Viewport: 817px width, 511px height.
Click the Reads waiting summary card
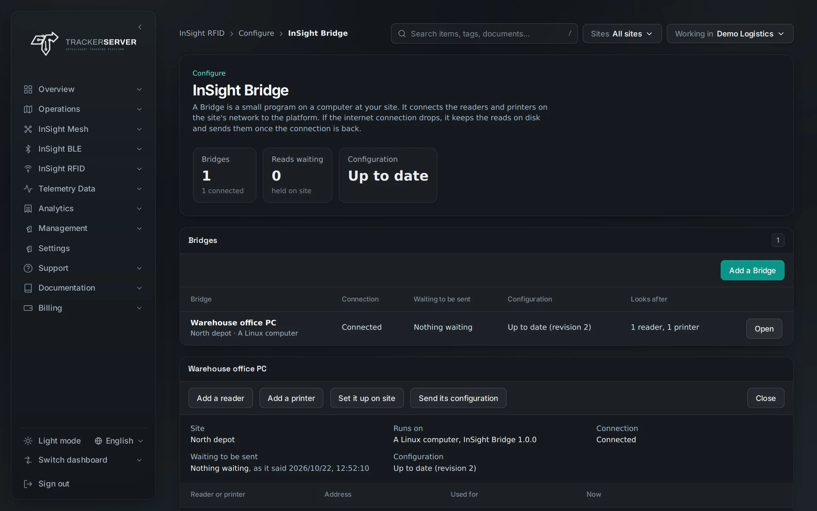click(x=297, y=175)
